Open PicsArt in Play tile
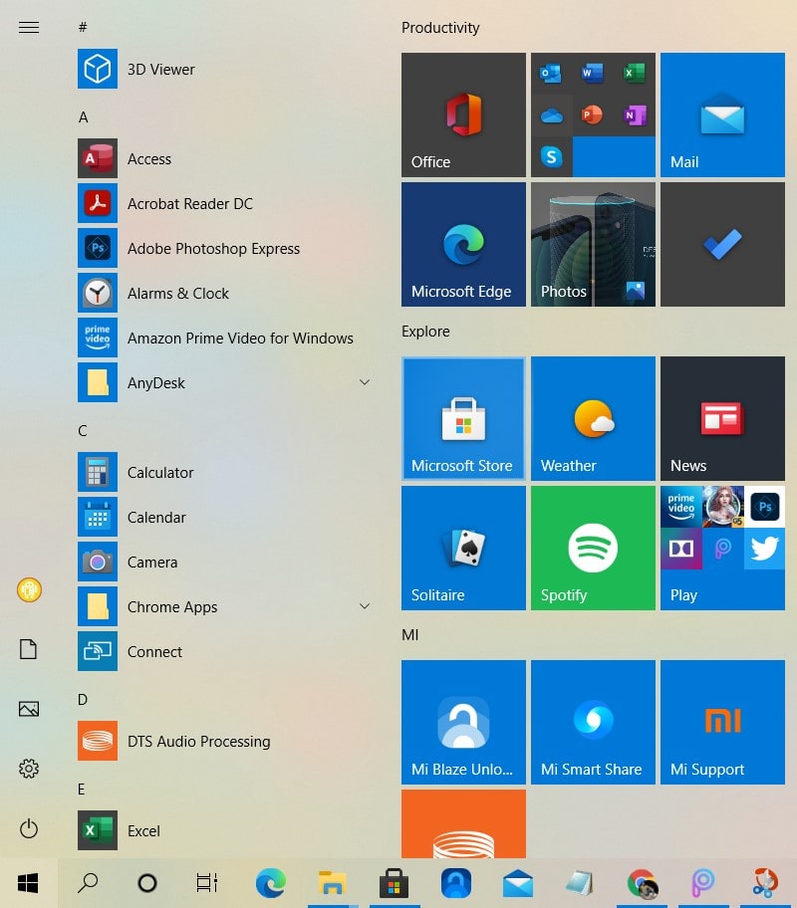 pyautogui.click(x=723, y=549)
